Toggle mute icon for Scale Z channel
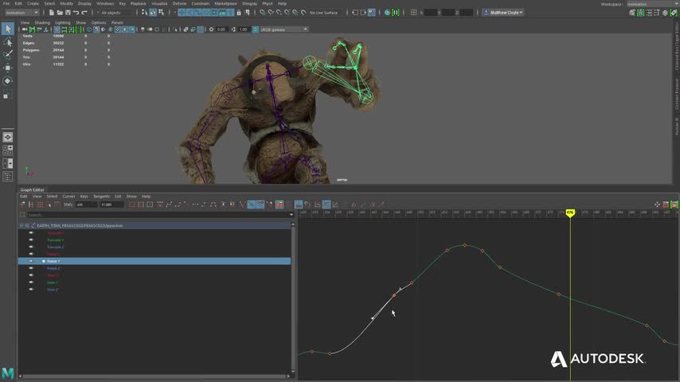Viewport: 680px width, 382px height. (32, 290)
